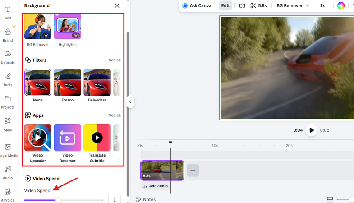Add a new page with plus button

(193, 171)
